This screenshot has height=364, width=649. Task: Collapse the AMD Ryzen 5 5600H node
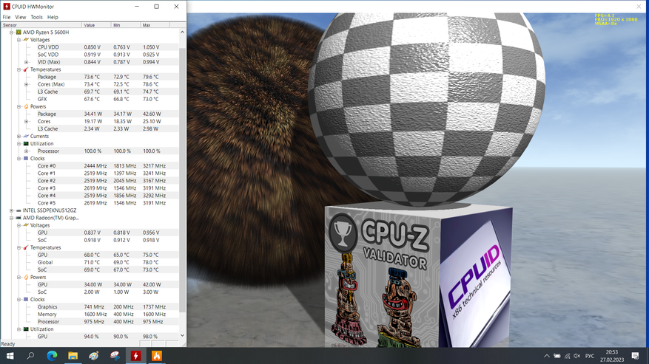pos(12,32)
